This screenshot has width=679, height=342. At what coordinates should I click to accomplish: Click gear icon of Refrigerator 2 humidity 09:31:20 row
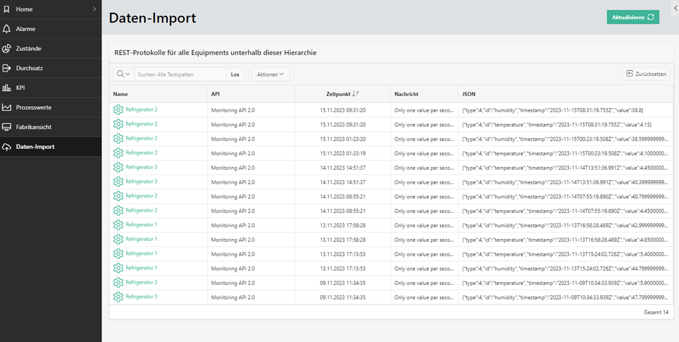tap(118, 110)
